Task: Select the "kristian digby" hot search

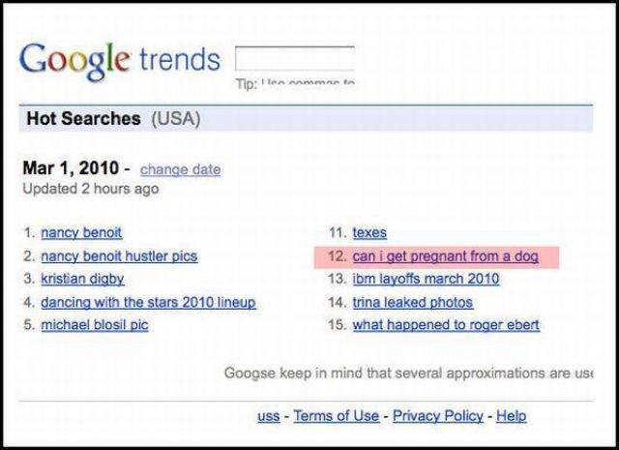Action: tap(82, 279)
